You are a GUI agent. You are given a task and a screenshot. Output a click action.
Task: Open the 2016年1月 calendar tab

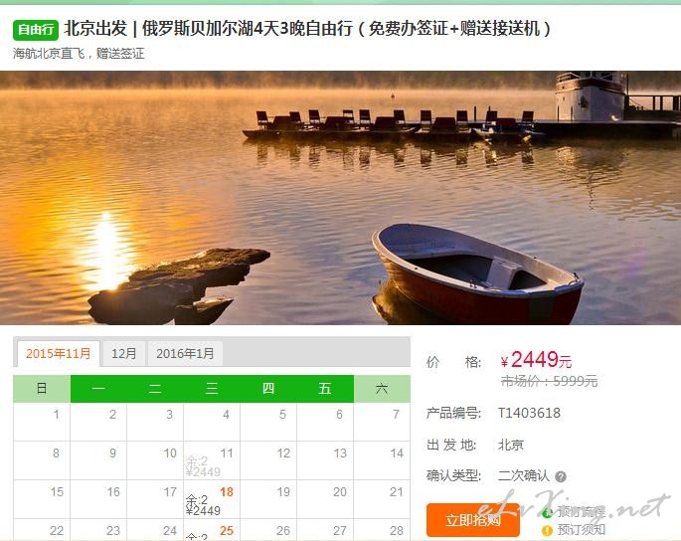(185, 354)
